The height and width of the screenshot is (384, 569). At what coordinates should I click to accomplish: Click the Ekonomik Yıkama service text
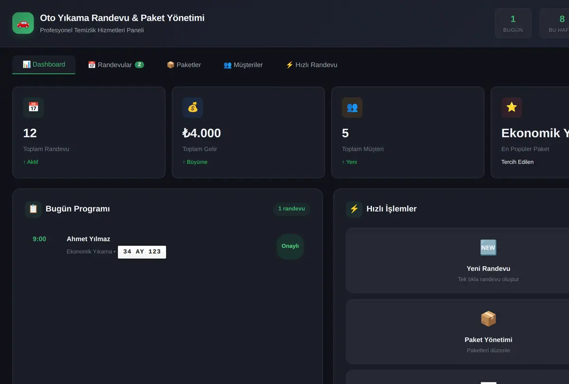pyautogui.click(x=89, y=252)
